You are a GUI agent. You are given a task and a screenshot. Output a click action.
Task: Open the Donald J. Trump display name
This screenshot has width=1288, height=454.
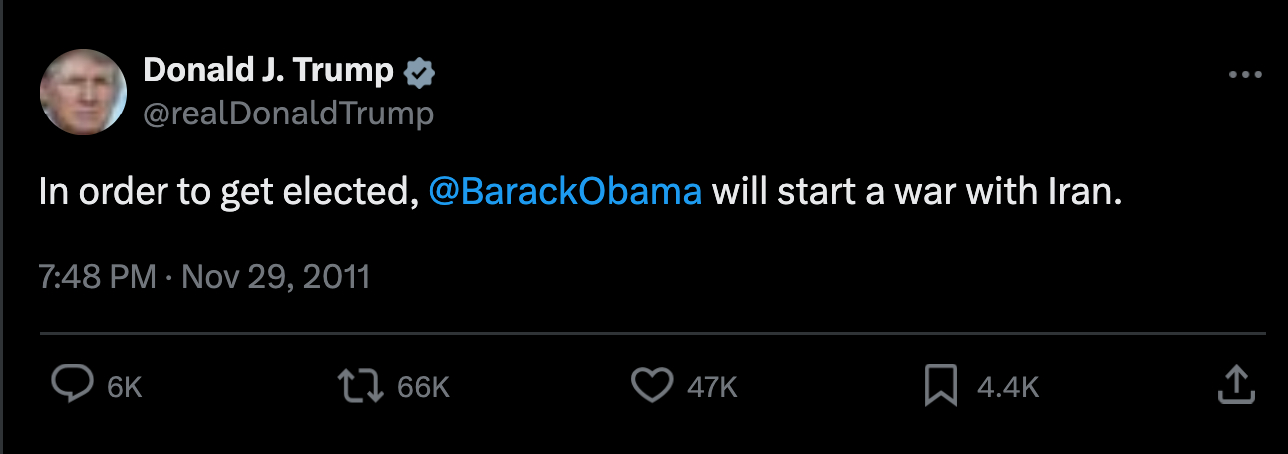[268, 71]
